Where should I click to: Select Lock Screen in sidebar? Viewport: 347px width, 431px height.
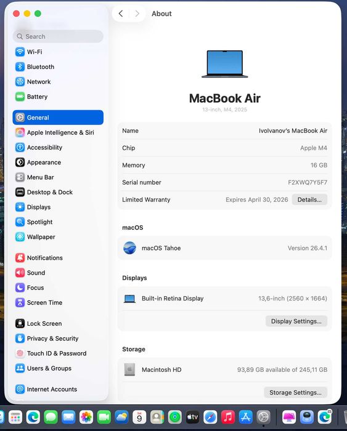(x=58, y=323)
